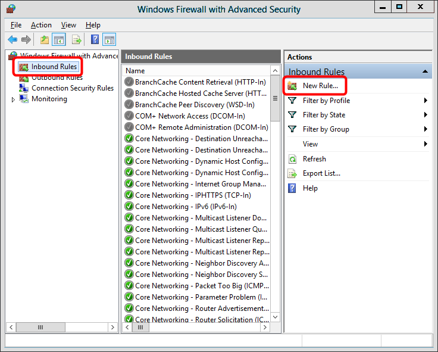Toggle Show/Hide Console Tree toolbar icon
This screenshot has width=438, height=352.
(x=58, y=40)
